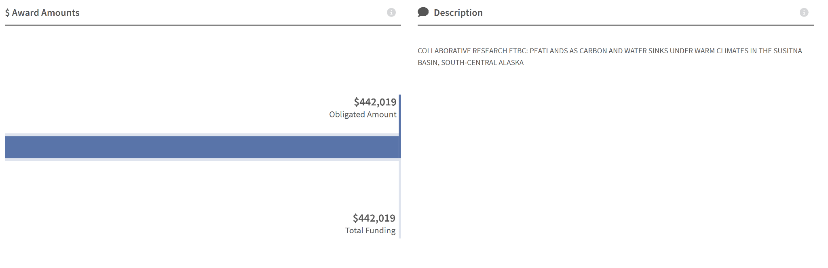Screen dimensions: 828x268
Task: Click the $442,019 total funding value
Action: click(374, 218)
